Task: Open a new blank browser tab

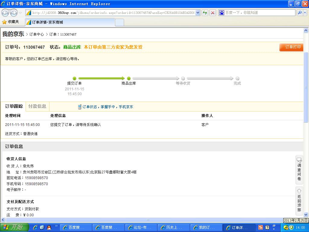Action: (x=119, y=22)
